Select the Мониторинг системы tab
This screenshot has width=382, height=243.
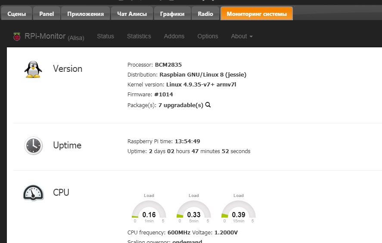(257, 14)
